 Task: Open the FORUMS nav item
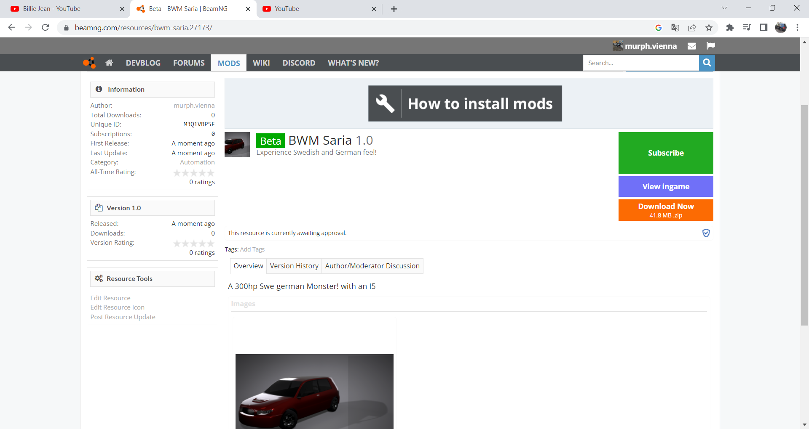tap(189, 63)
